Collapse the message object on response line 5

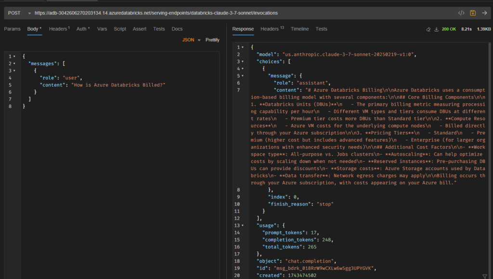pos(242,76)
